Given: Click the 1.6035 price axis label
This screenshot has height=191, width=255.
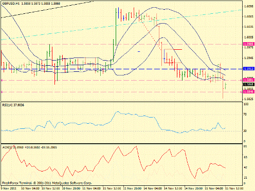Looking at the screenshot, I should click(249, 27).
